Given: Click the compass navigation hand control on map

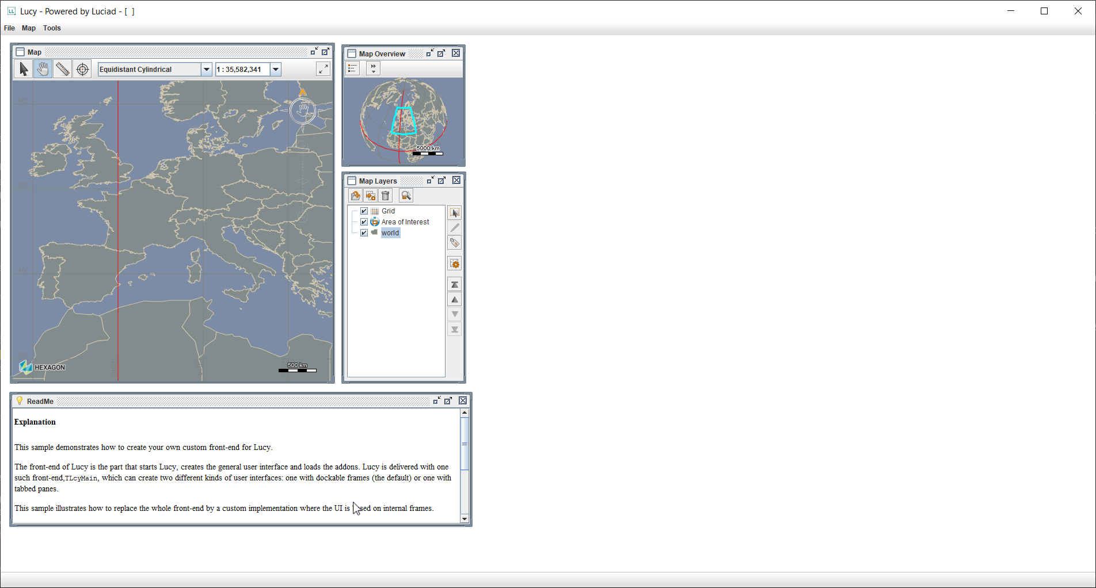Looking at the screenshot, I should (x=303, y=110).
